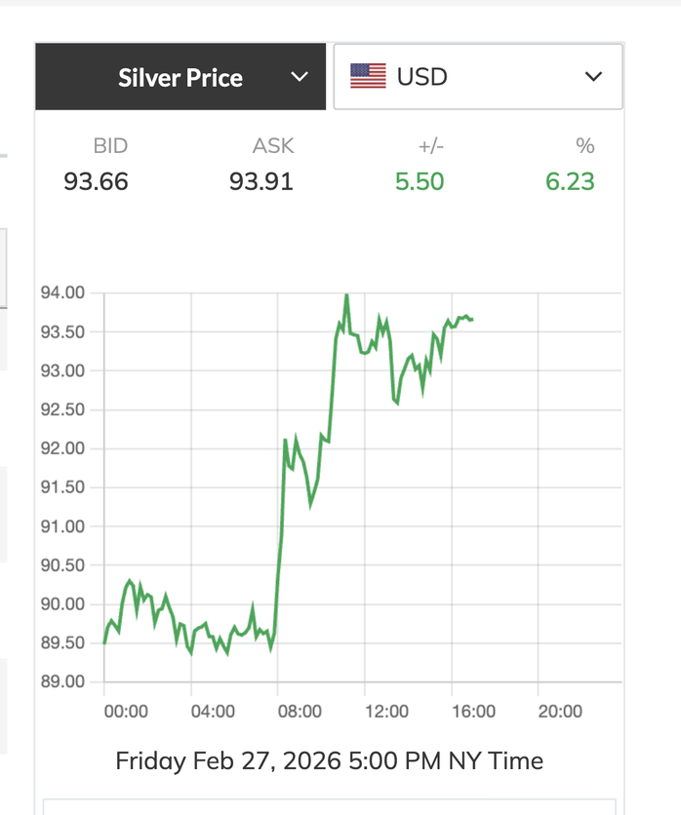Click the Friday Feb 27, 2026 timestamp
The height and width of the screenshot is (815, 681).
329,760
